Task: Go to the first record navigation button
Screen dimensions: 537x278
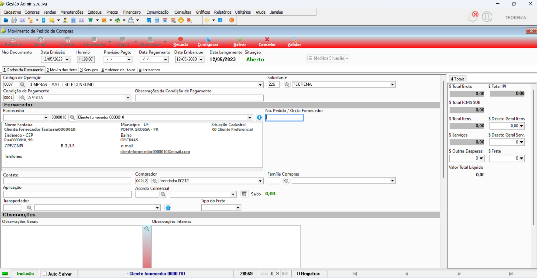Action: click(355, 274)
